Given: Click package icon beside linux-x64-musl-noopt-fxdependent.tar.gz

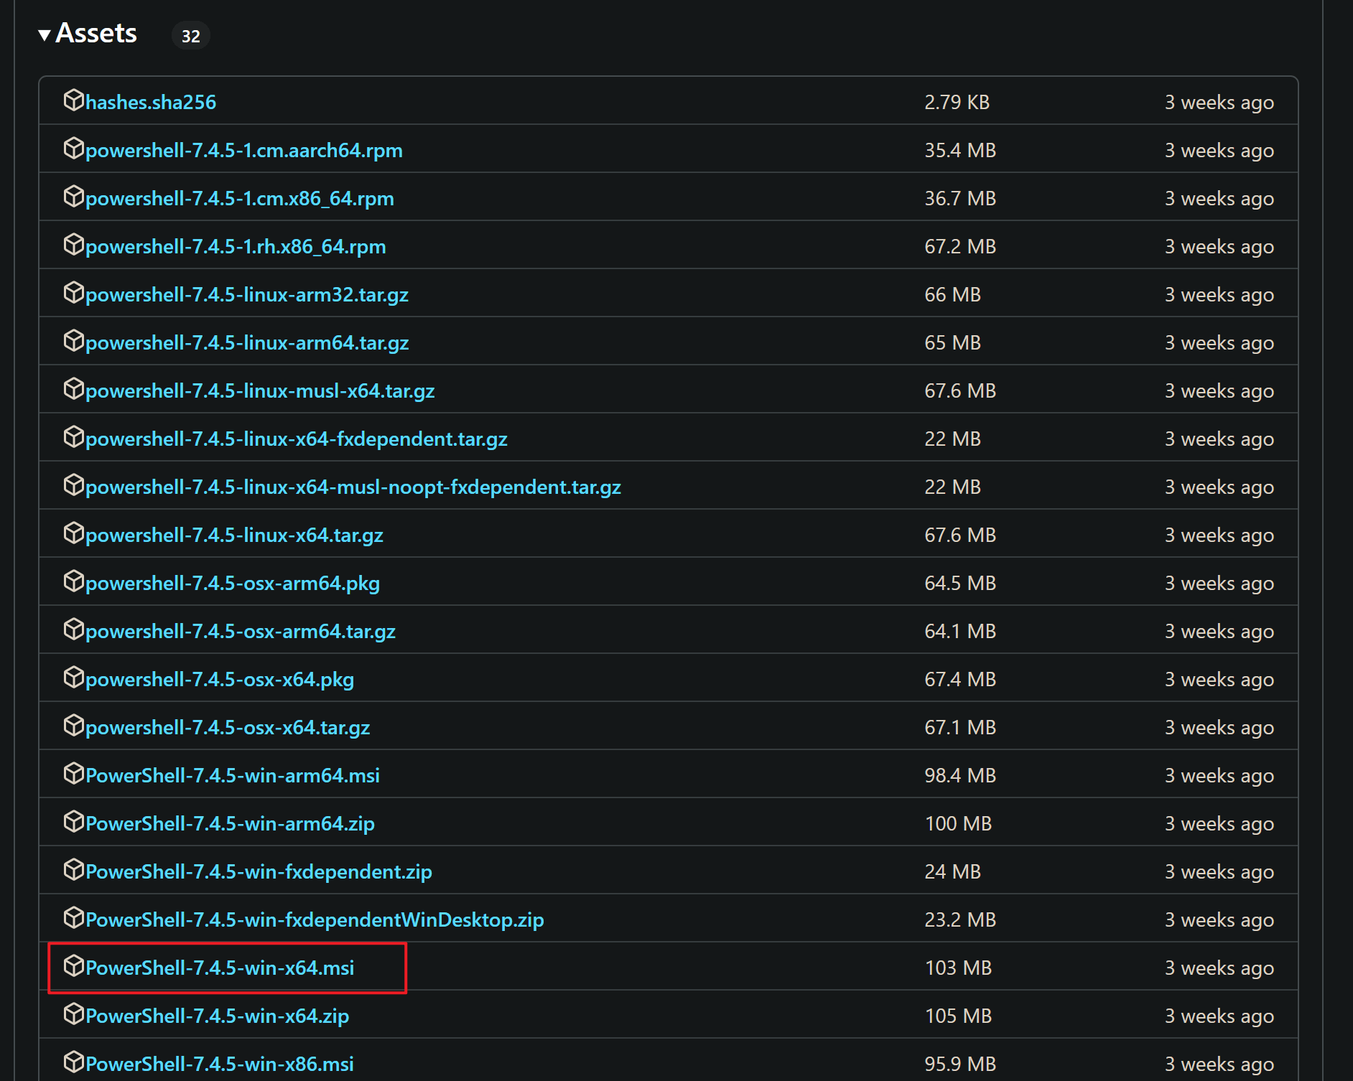Looking at the screenshot, I should (73, 485).
